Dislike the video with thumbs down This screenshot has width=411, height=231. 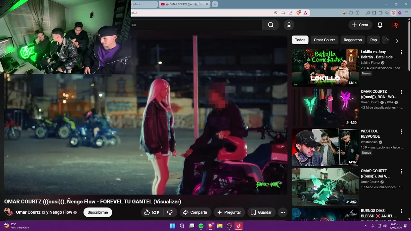coord(170,212)
